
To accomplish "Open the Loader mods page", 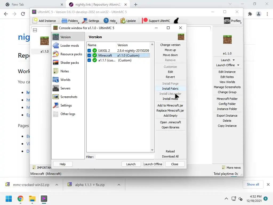I will pyautogui.click(x=68, y=45).
